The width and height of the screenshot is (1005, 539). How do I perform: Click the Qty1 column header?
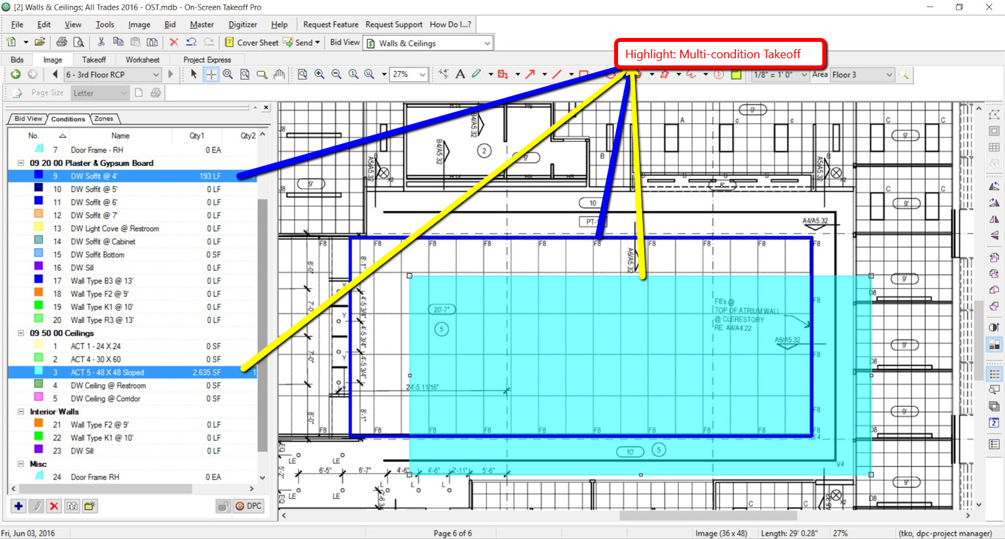pyautogui.click(x=197, y=135)
